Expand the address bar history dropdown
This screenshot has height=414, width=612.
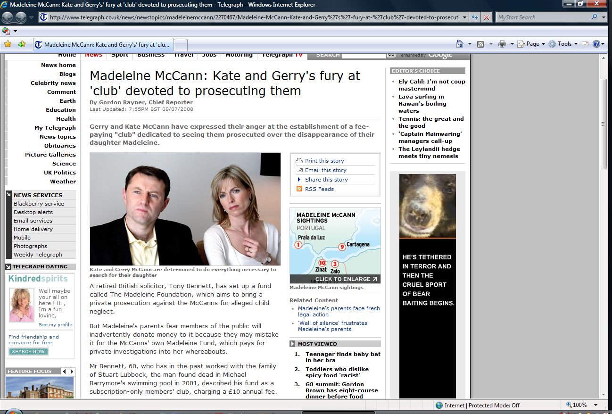pyautogui.click(x=465, y=17)
